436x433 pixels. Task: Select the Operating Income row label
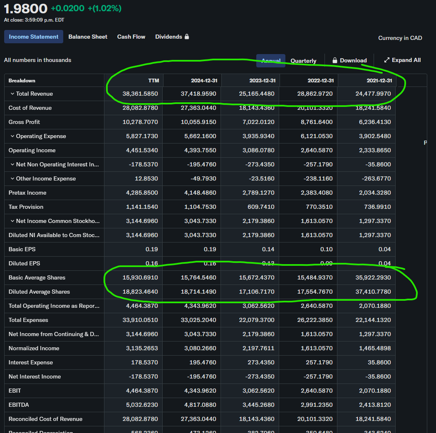pos(32,150)
